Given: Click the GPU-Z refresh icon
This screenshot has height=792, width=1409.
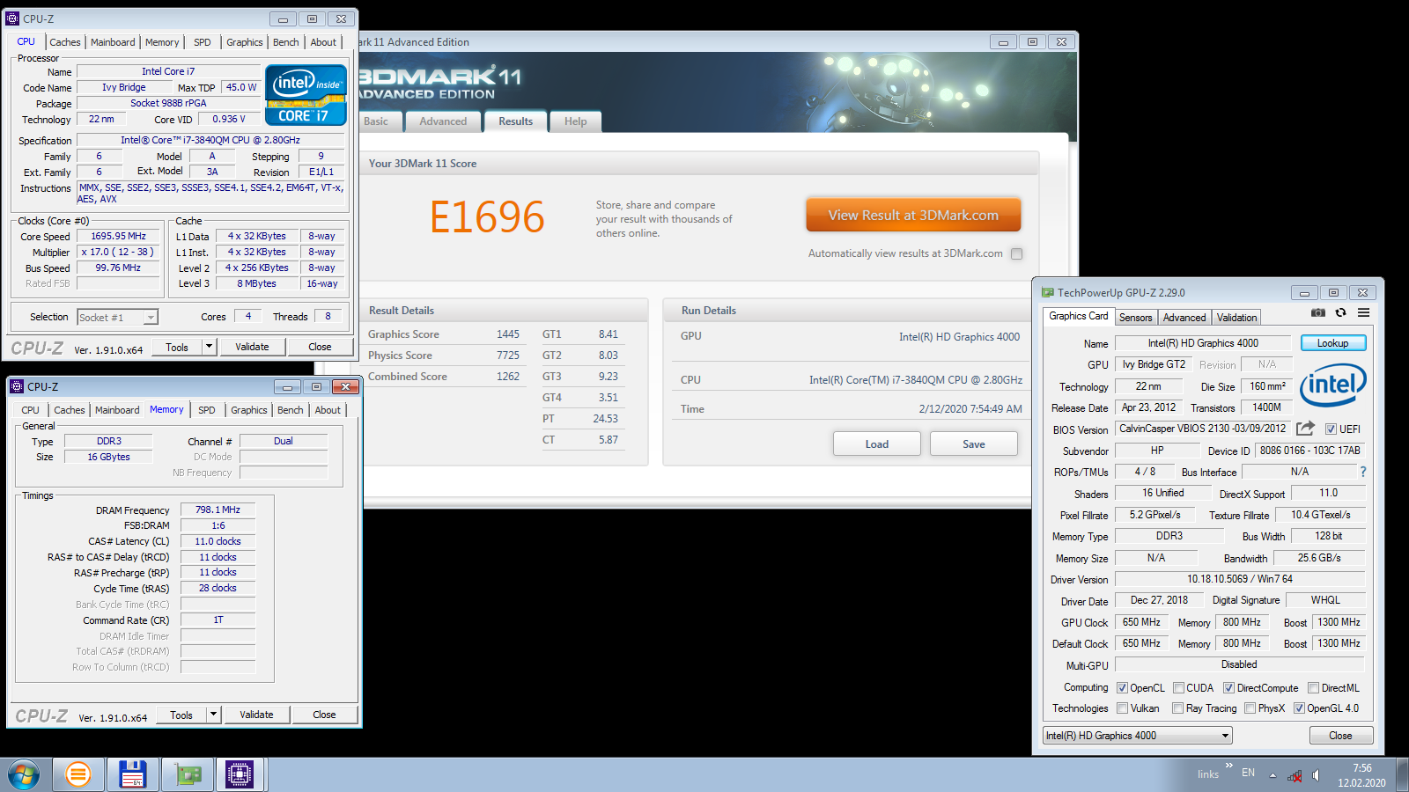Looking at the screenshot, I should click(1340, 312).
